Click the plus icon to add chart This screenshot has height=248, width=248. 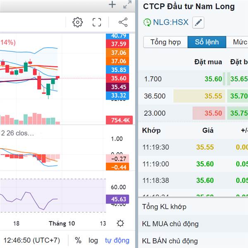(x=112, y=5)
